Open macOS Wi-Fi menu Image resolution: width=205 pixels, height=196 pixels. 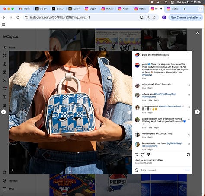[152, 2]
